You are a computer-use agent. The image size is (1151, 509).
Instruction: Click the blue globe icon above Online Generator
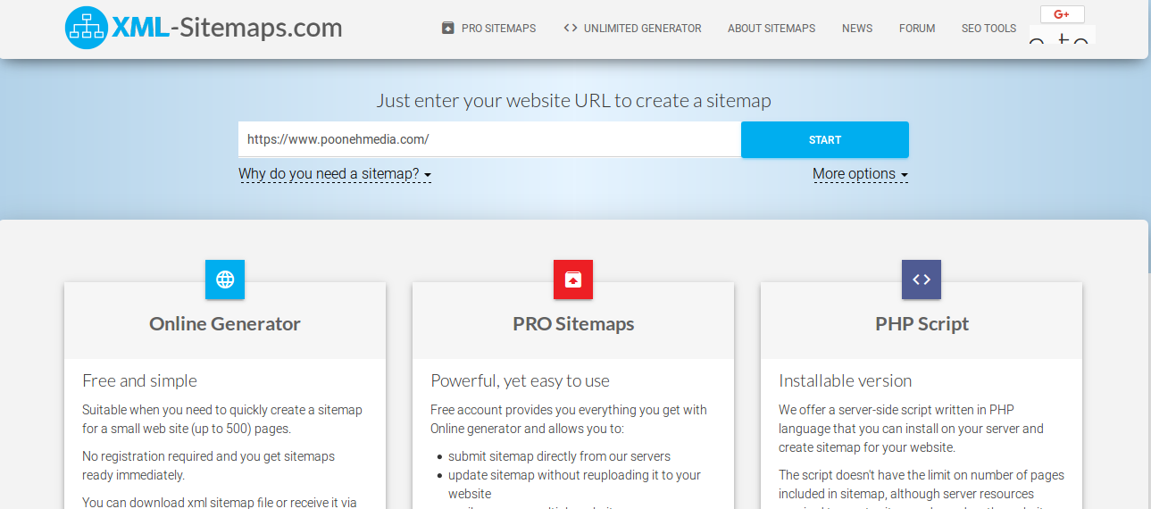(225, 280)
